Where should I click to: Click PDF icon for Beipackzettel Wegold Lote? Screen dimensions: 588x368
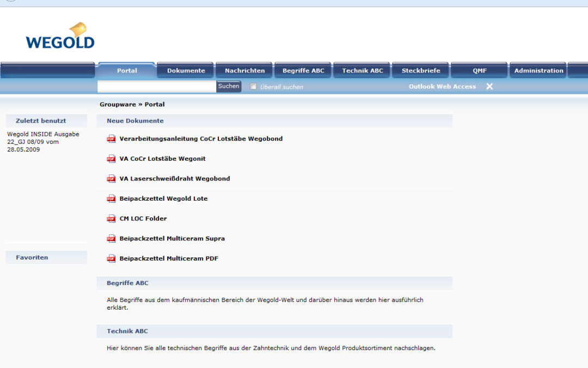(x=111, y=198)
